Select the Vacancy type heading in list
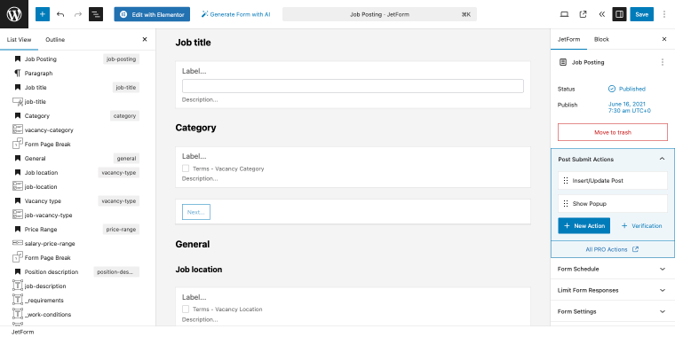 (43, 200)
